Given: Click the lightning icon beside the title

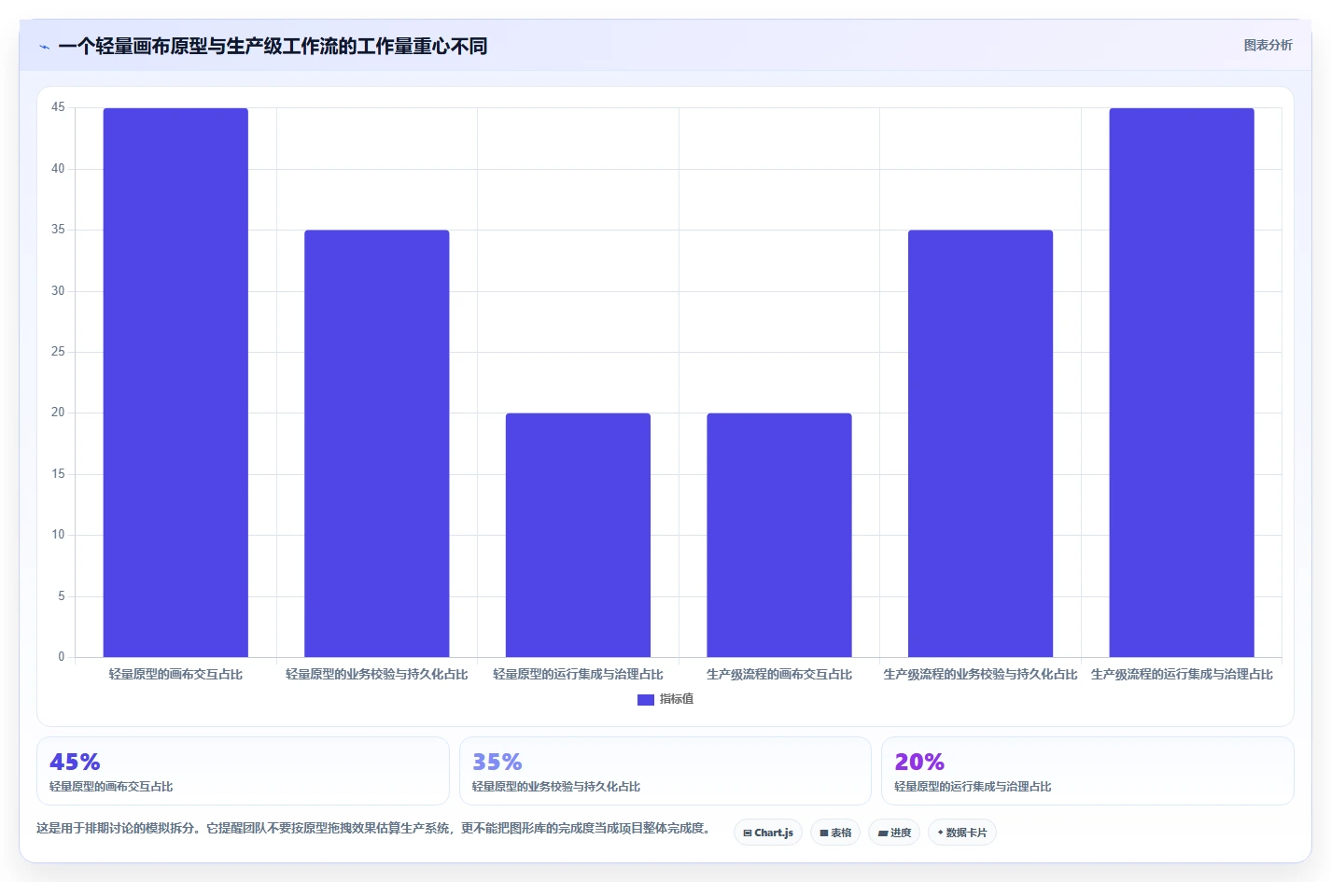Looking at the screenshot, I should (x=44, y=47).
